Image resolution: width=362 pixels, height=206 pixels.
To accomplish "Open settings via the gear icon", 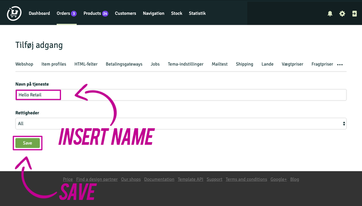I will (342, 13).
